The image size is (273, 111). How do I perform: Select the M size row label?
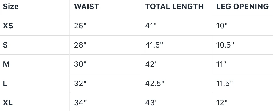tap(6, 64)
